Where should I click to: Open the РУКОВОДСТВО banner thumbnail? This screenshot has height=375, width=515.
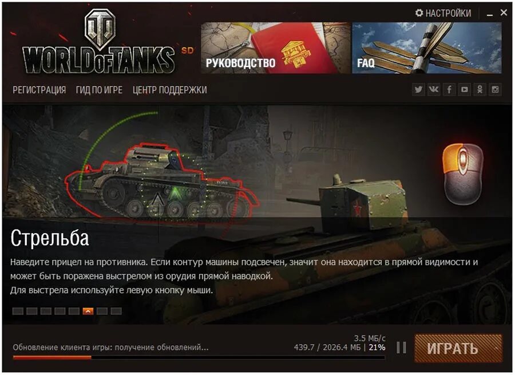click(x=275, y=48)
